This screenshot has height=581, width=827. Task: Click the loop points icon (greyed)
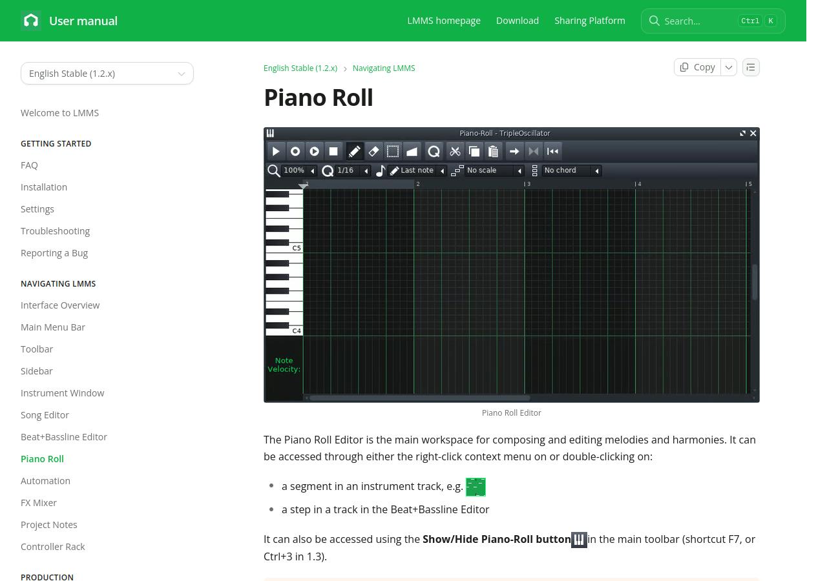(534, 151)
